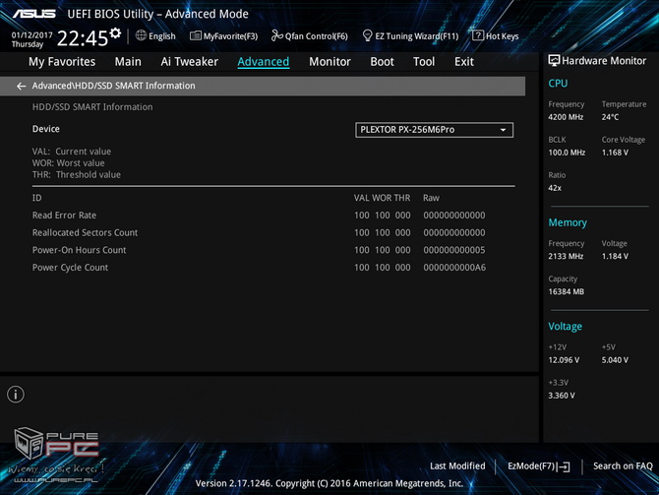The height and width of the screenshot is (495, 659).
Task: Click CPU frequency value 4200 MHz
Action: click(566, 117)
